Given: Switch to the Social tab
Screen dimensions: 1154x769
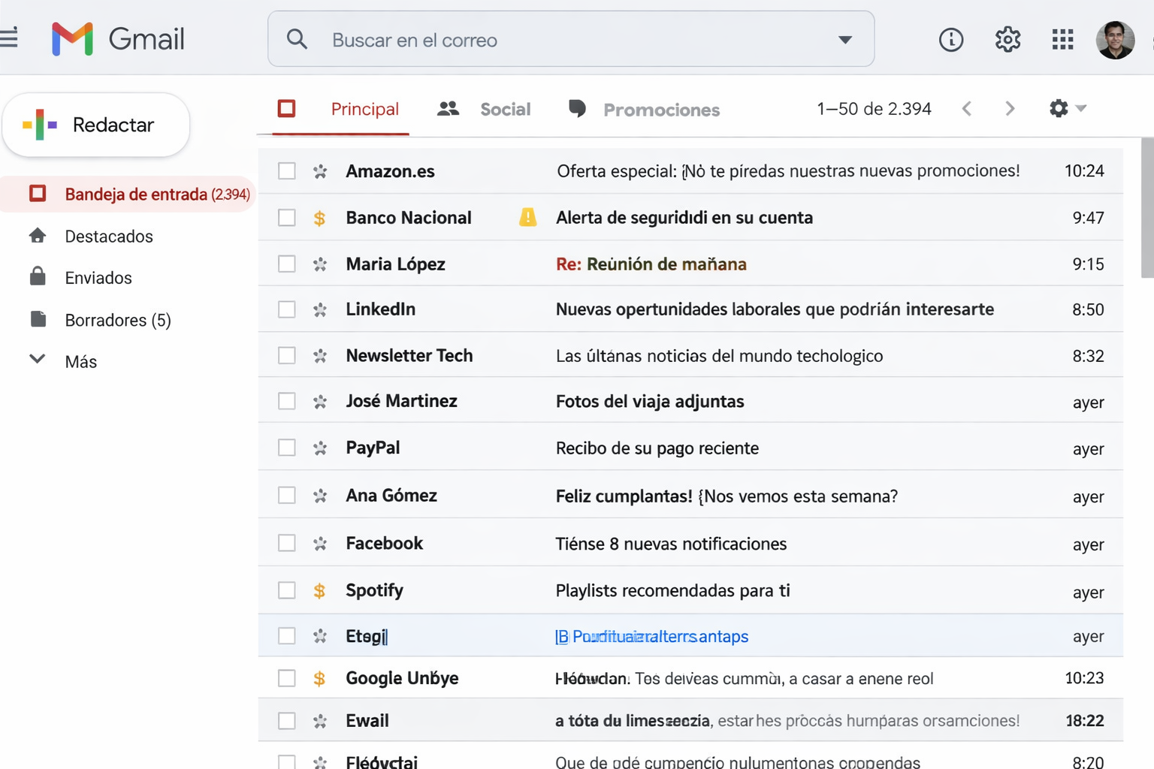Looking at the screenshot, I should tap(485, 110).
